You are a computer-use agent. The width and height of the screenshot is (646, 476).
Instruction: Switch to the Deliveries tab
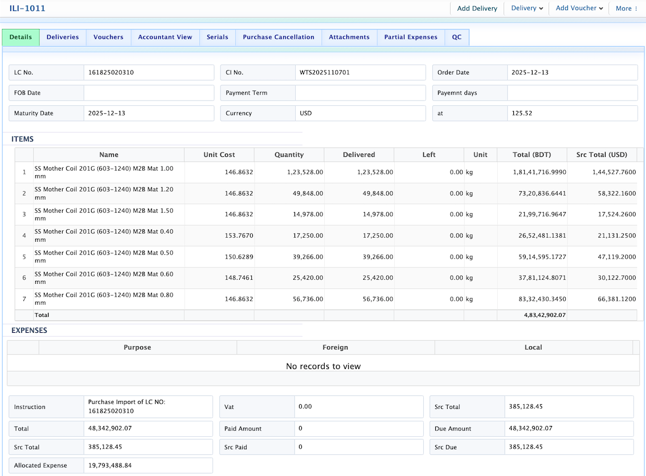coord(63,37)
